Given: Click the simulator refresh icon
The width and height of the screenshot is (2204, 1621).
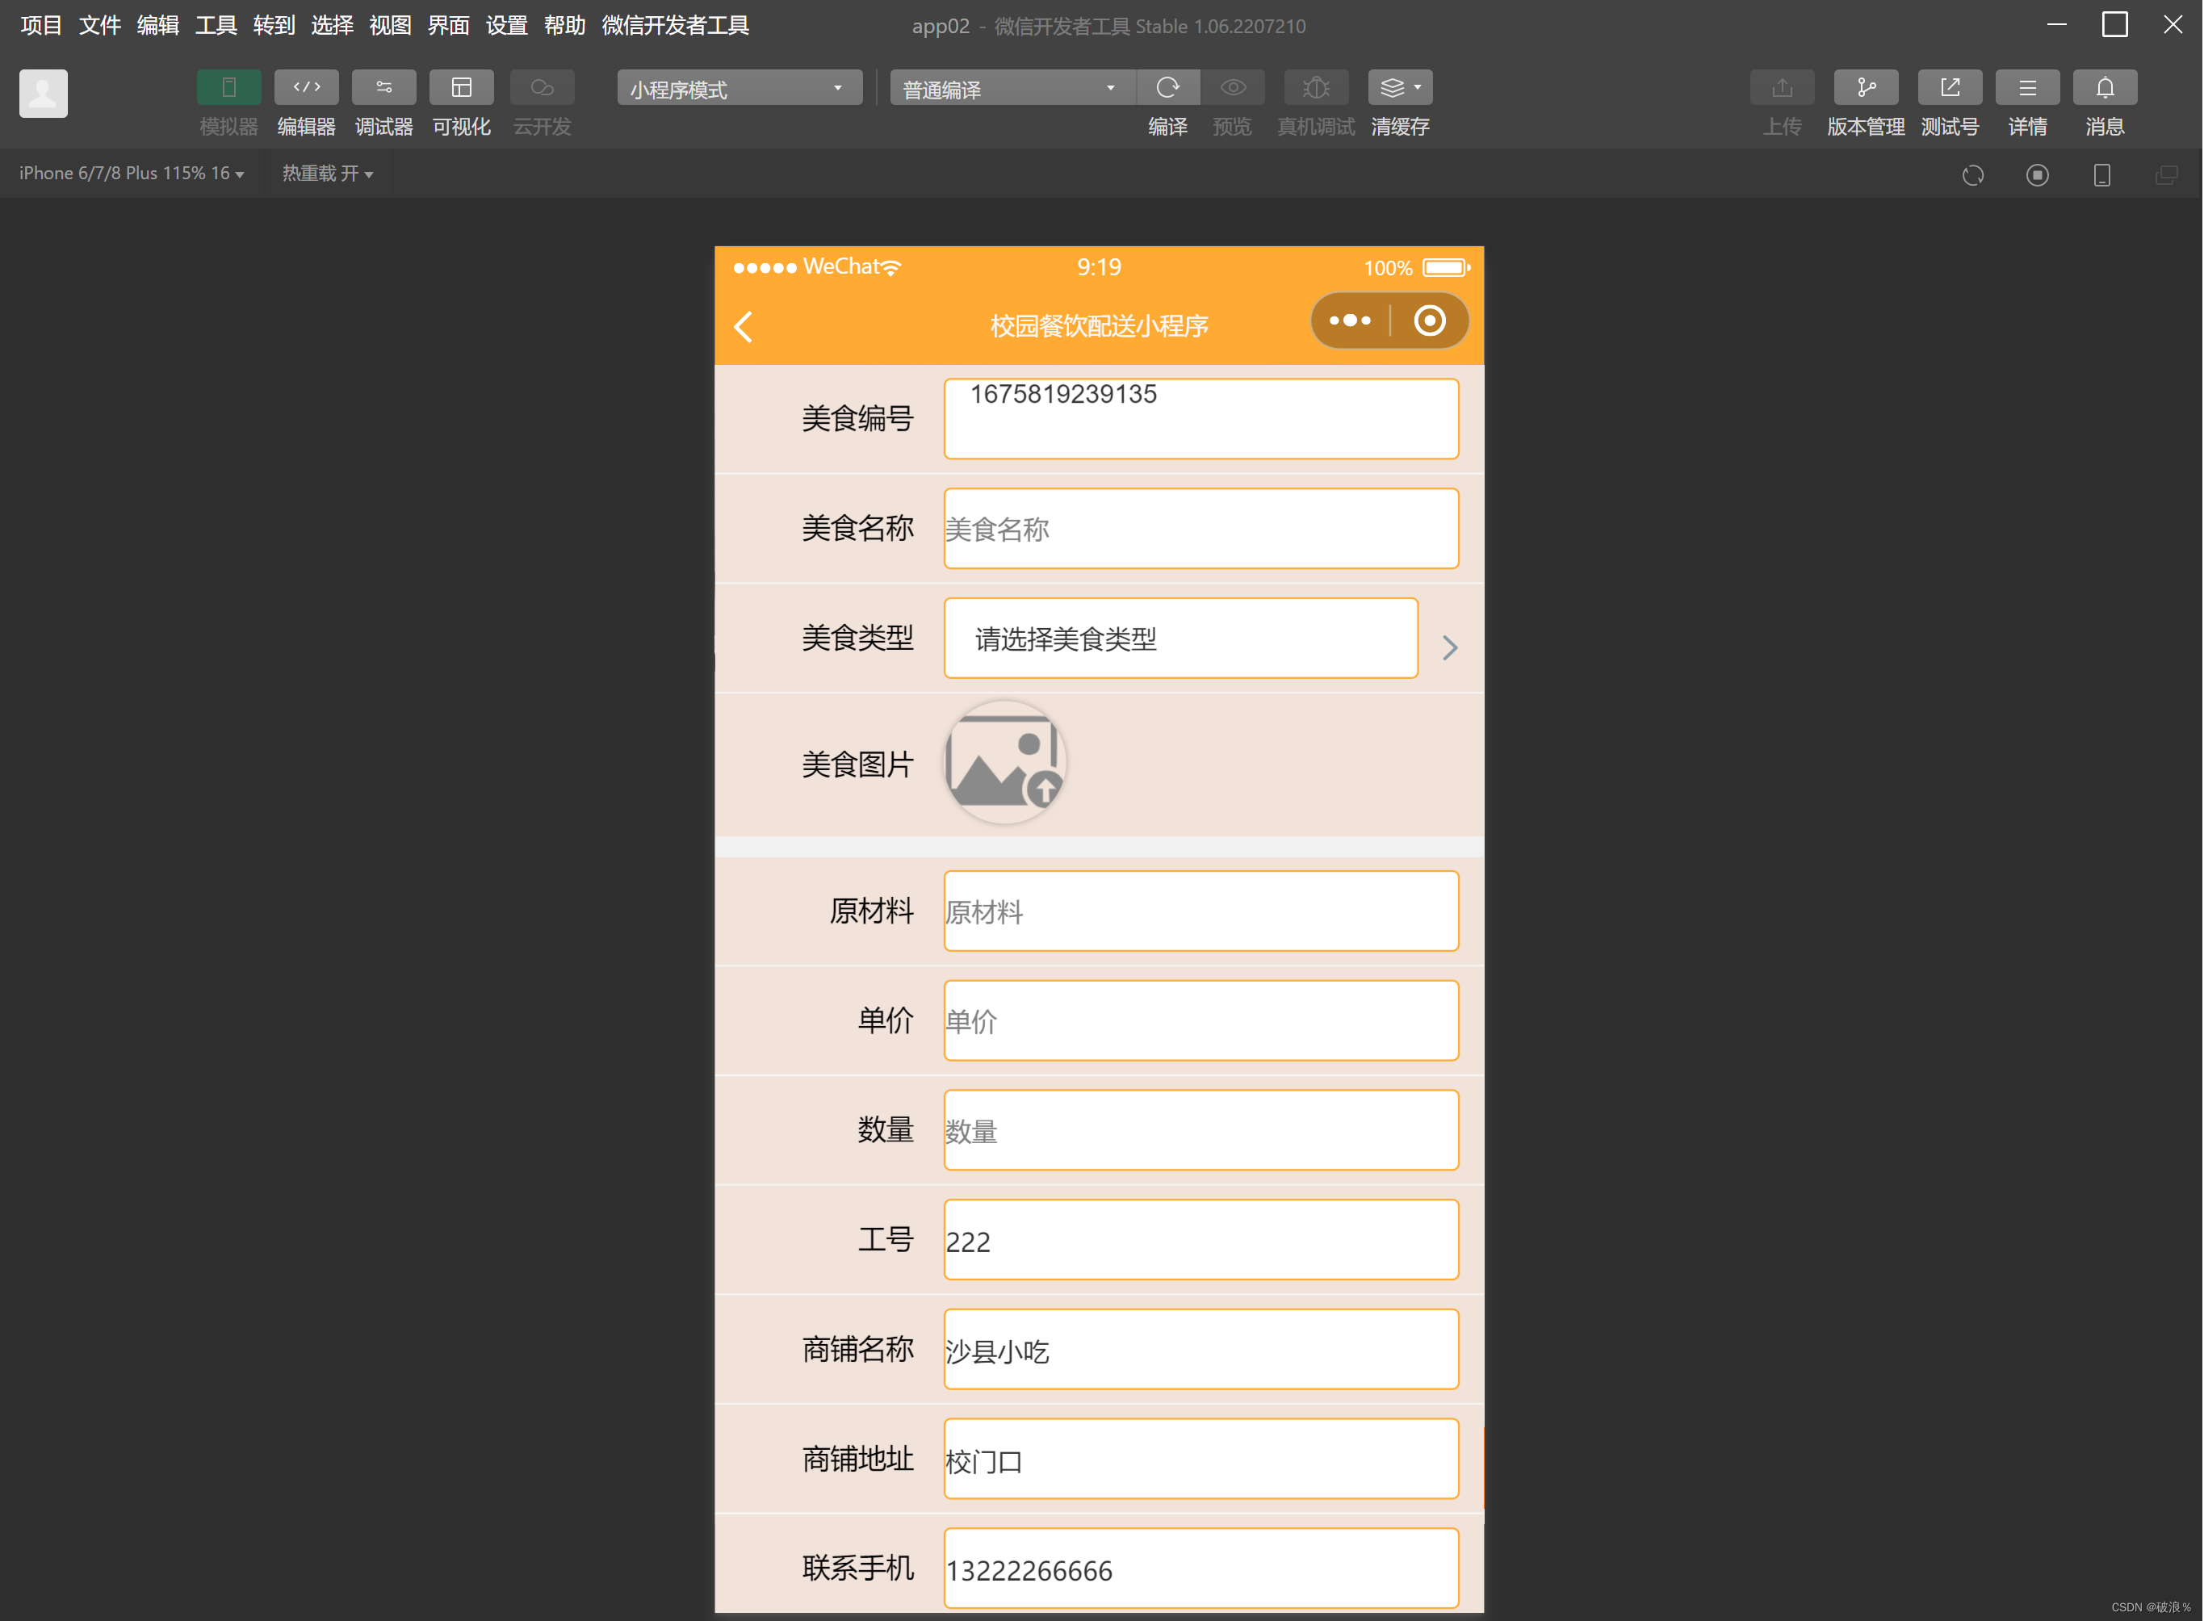Looking at the screenshot, I should tap(1973, 174).
